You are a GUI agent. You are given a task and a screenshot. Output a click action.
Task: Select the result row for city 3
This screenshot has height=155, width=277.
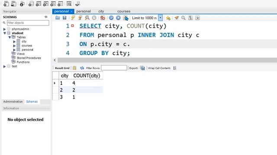point(78,97)
